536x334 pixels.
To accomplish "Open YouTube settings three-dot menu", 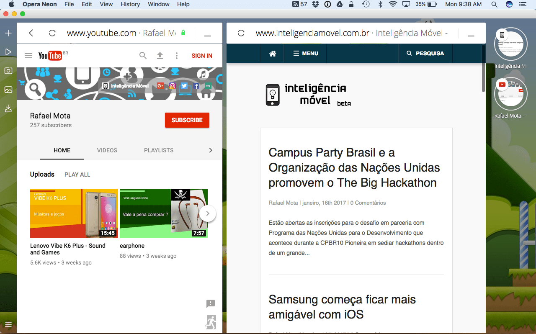I will [x=177, y=56].
